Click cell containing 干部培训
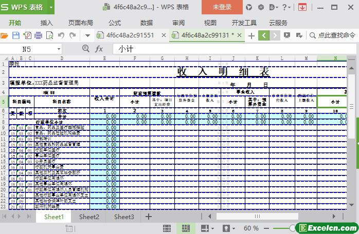 [62, 139]
